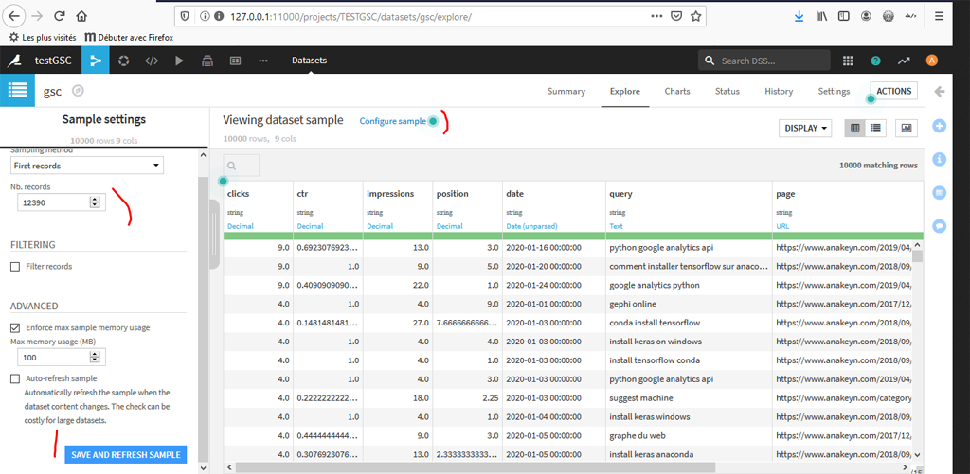Viewport: 970px width, 474px height.
Task: Open the jobs play icon
Action: coord(179,61)
